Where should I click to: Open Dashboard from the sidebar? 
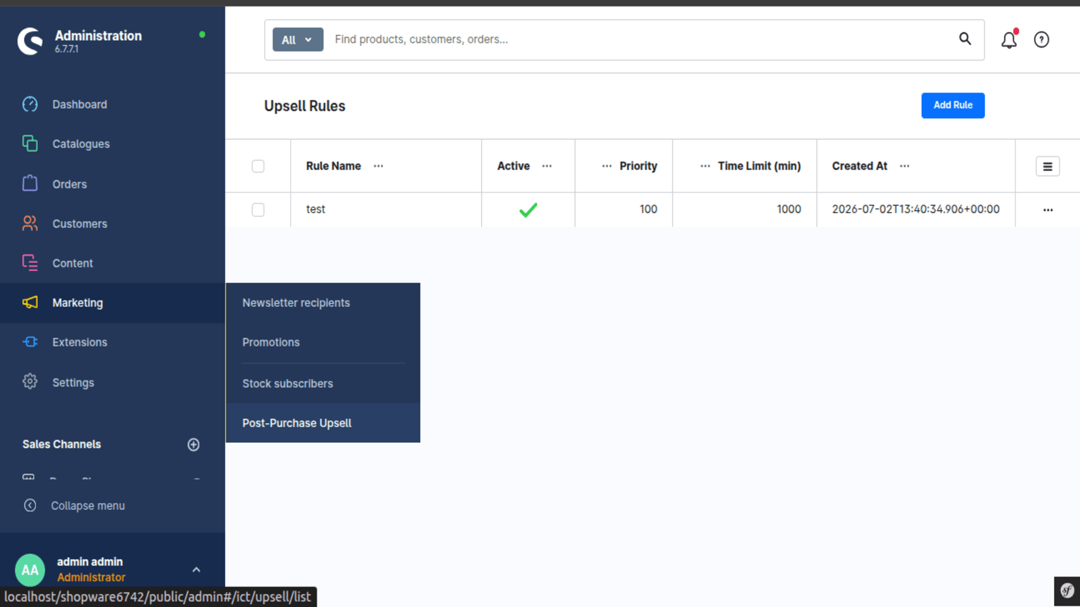point(79,105)
